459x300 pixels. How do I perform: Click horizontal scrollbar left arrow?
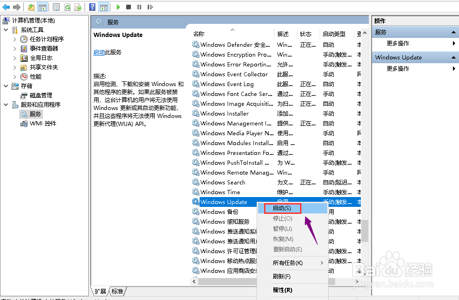pyautogui.click(x=194, y=282)
